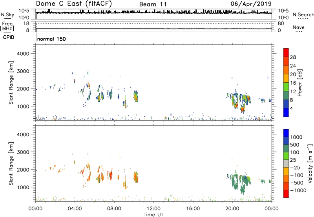The image size is (314, 217).
Task: Click the "N.Search" legend label
Action: [x=303, y=14]
